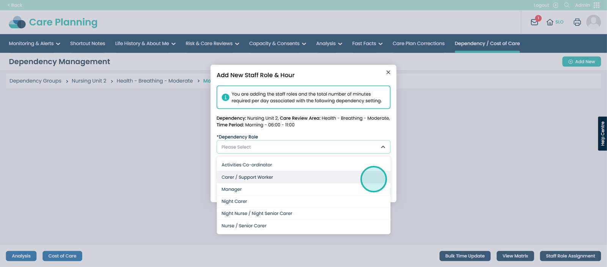The height and width of the screenshot is (267, 607).
Task: Click the printer icon in header
Action: [577, 22]
